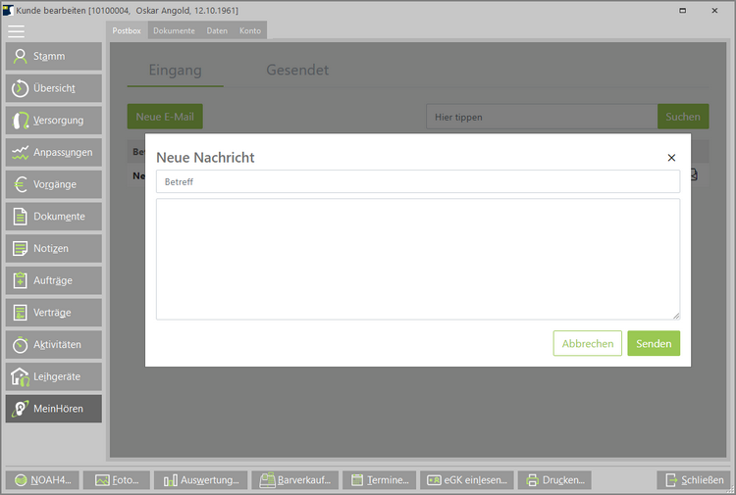
Task: Open the Stamm section
Action: (x=54, y=56)
